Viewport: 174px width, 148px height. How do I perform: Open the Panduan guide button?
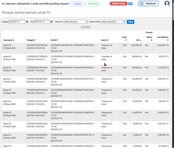(149, 3)
